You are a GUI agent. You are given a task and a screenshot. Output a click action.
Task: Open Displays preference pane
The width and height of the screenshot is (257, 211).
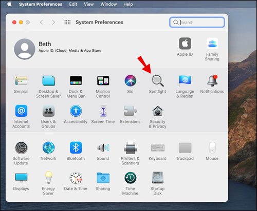pos(21,178)
